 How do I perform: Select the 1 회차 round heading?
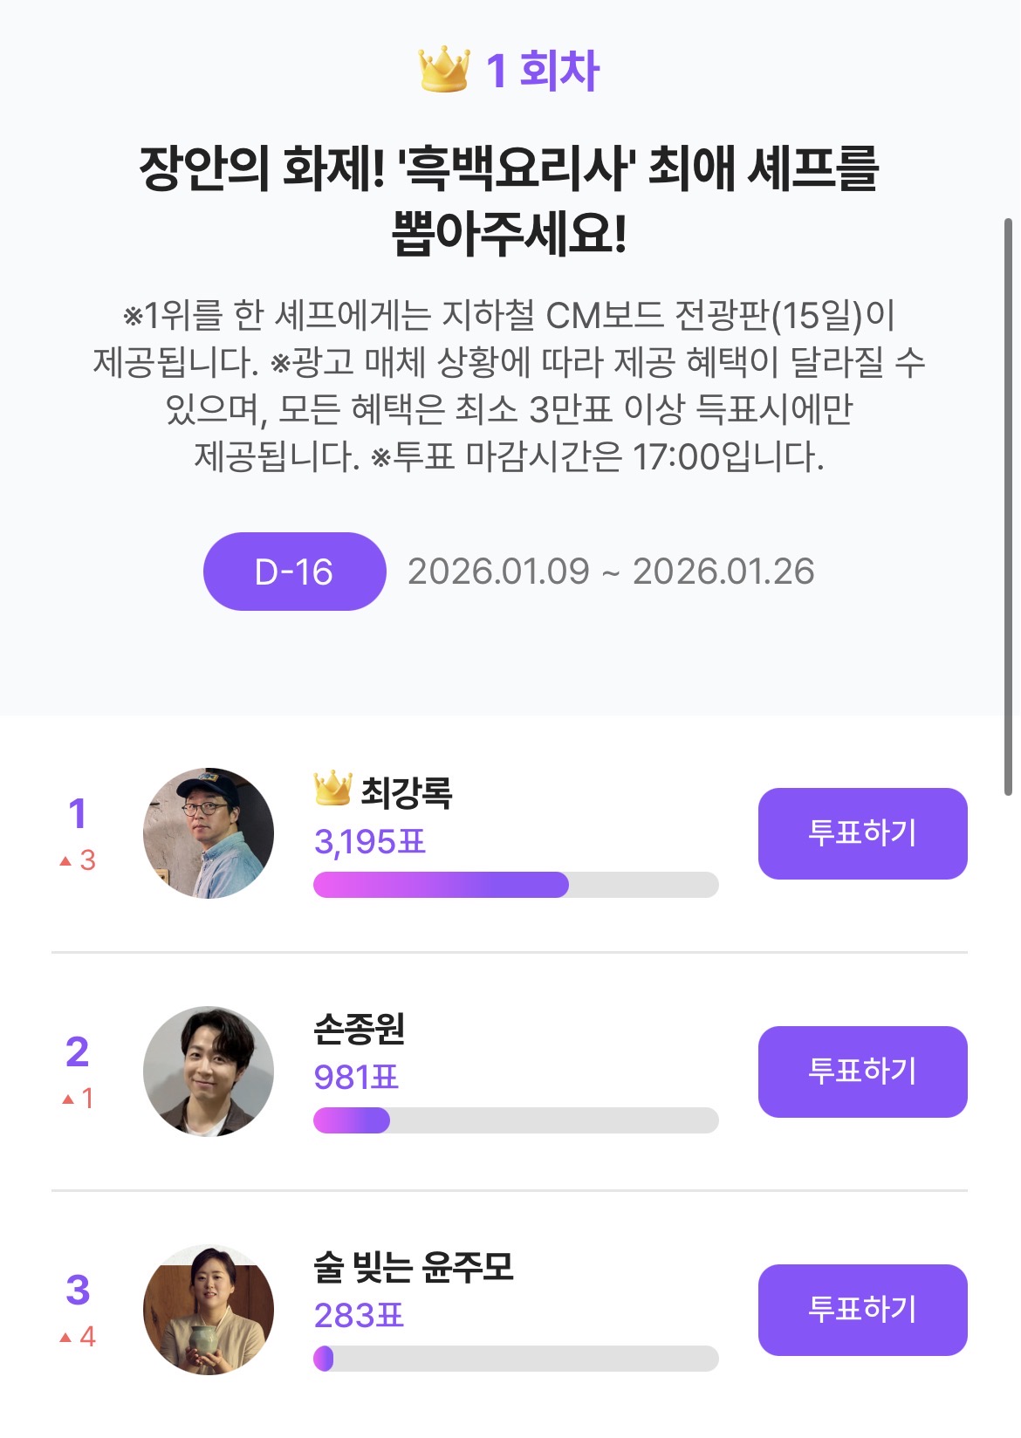(x=542, y=70)
